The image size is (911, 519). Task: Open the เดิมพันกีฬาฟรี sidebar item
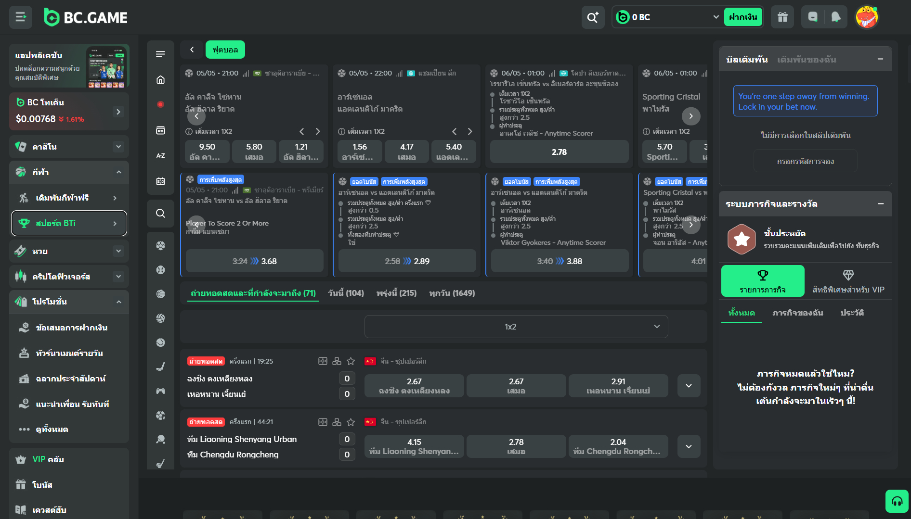[69, 198]
